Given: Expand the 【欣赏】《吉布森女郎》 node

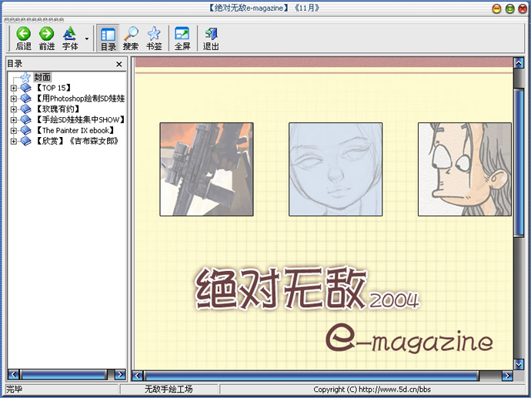Looking at the screenshot, I should (x=13, y=141).
